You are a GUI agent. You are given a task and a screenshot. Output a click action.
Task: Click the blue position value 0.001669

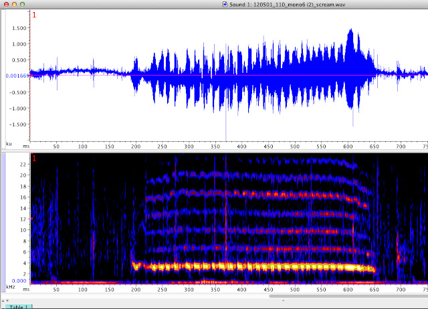(17, 76)
